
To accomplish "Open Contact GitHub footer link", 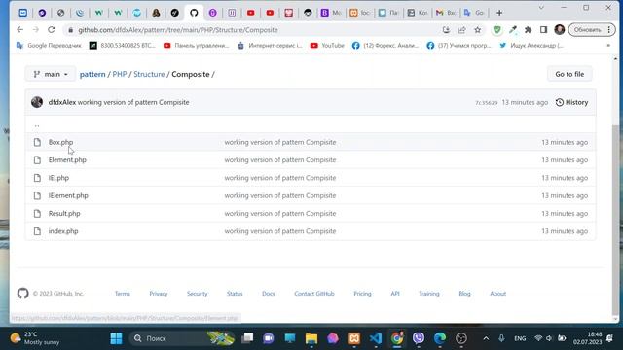I will click(314, 294).
